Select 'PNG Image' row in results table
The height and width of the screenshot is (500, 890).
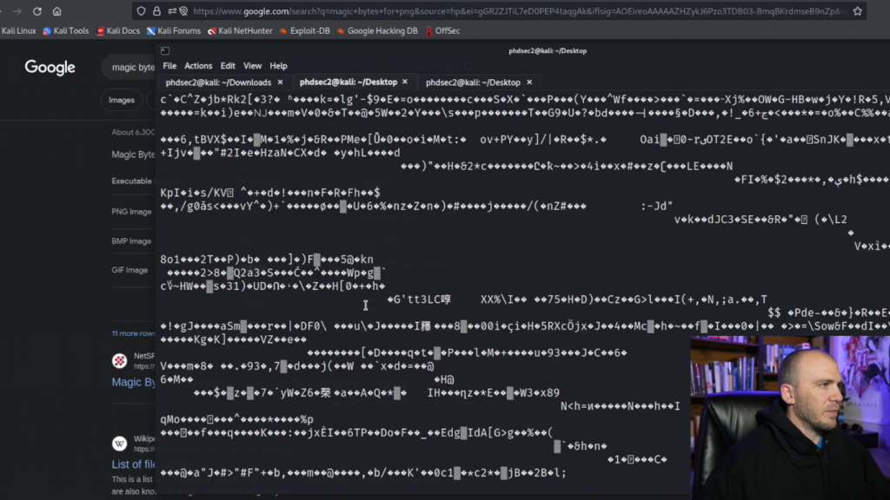coord(132,212)
